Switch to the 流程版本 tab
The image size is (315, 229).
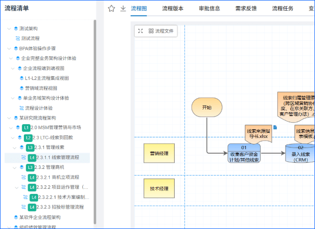click(x=172, y=8)
